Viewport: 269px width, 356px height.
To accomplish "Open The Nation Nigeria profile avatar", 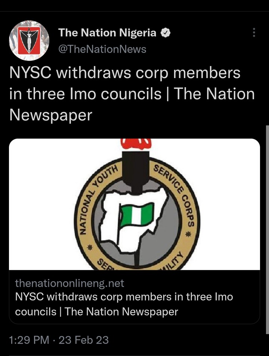I will point(29,41).
